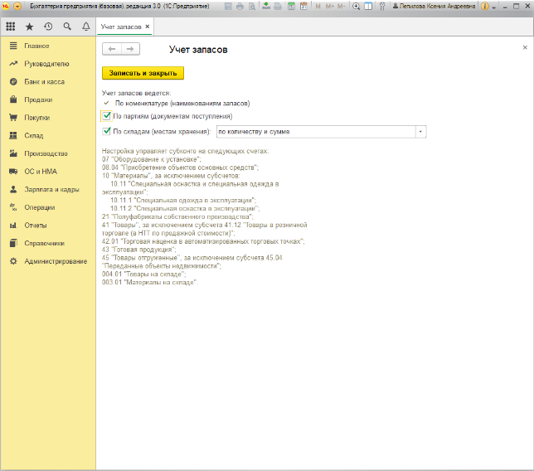Open Favorites star icon
This screenshot has height=471, width=534.
click(30, 27)
